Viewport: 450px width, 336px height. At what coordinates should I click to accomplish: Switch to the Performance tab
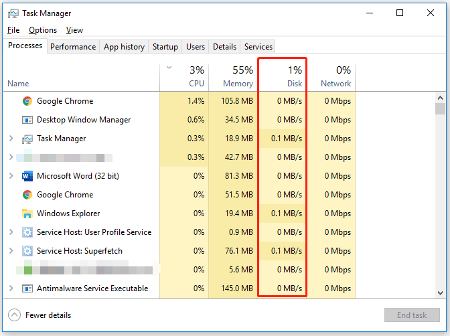tap(73, 47)
